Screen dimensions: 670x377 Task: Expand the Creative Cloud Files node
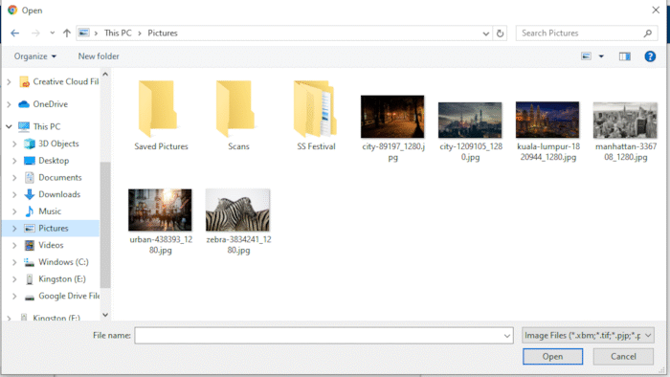[9, 81]
